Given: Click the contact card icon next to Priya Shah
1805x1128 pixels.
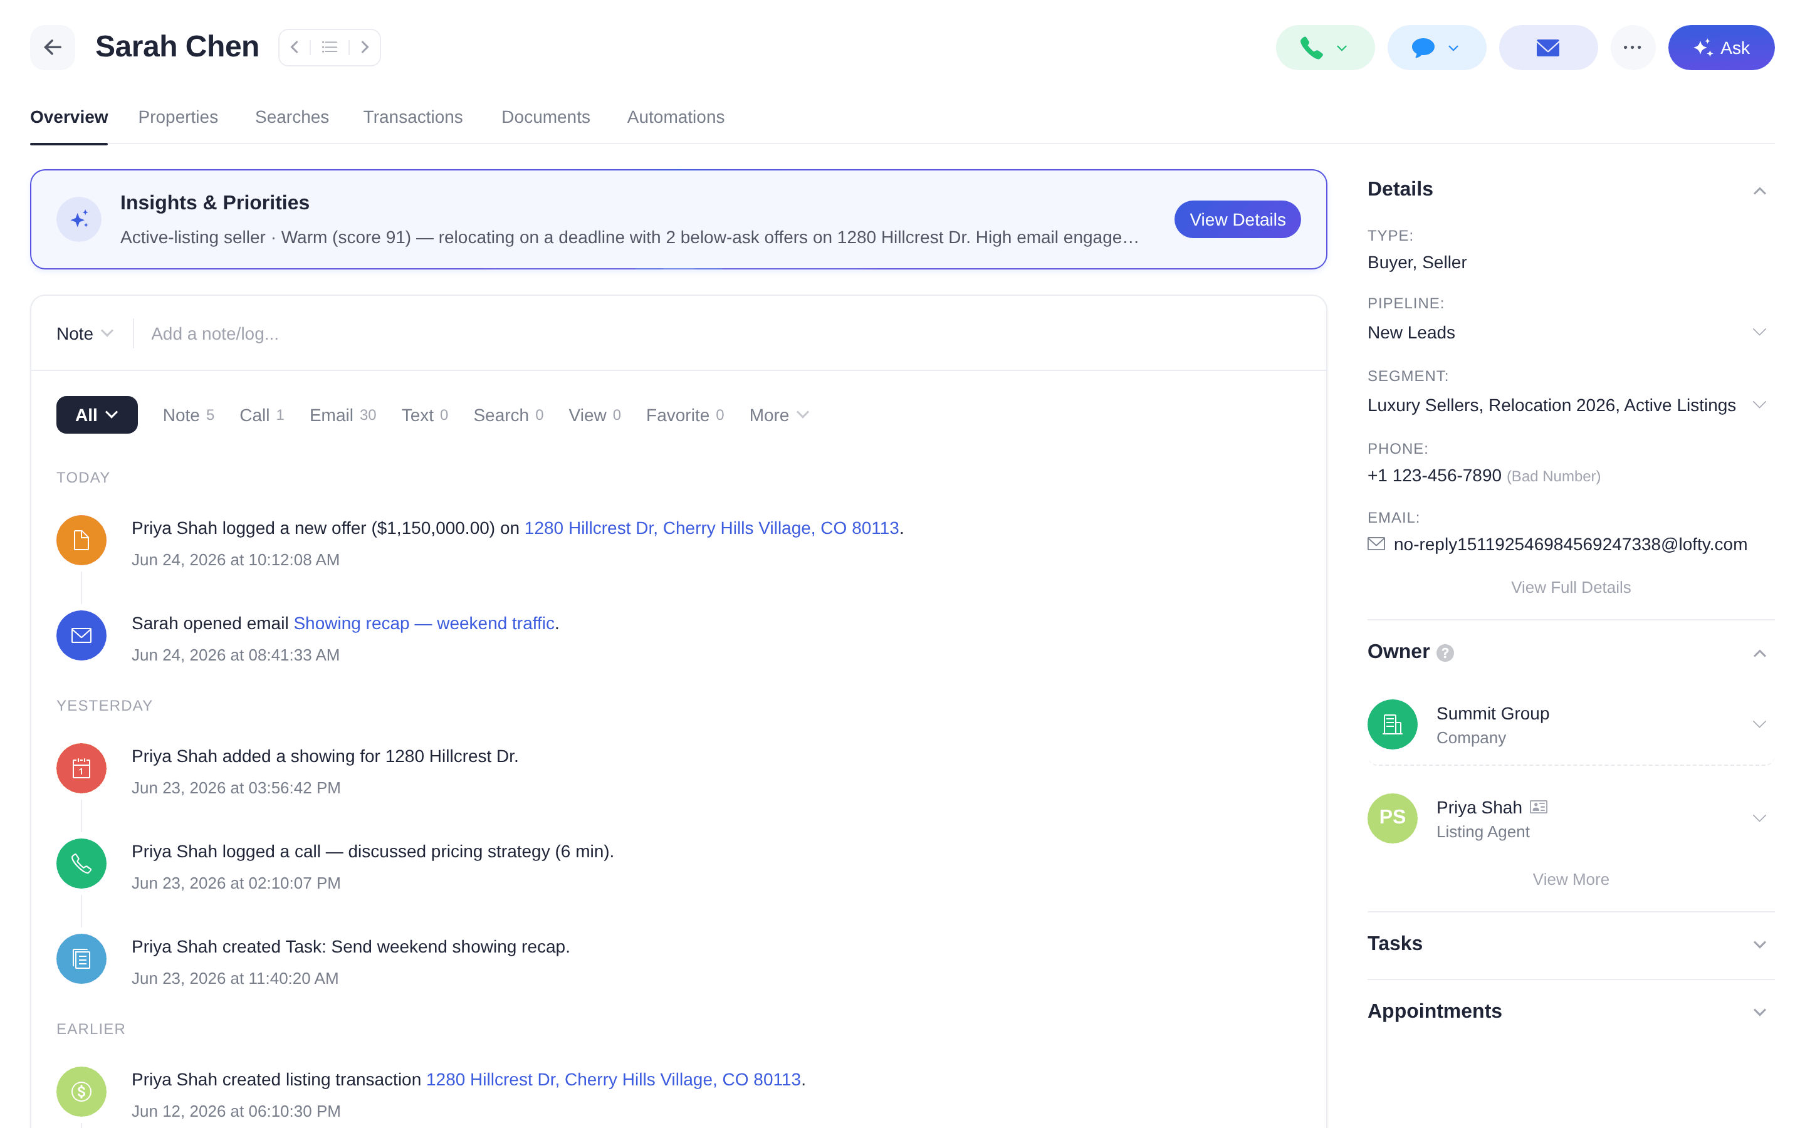Looking at the screenshot, I should click(1538, 807).
